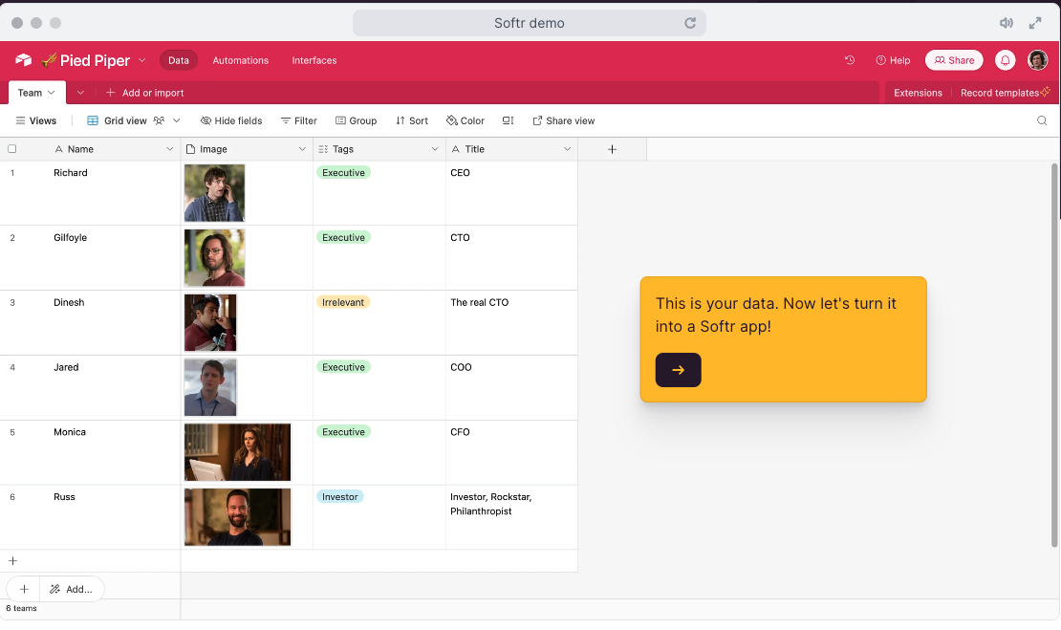Click Gilfoyle's Executive tag
Image resolution: width=1061 pixels, height=630 pixels.
(344, 237)
